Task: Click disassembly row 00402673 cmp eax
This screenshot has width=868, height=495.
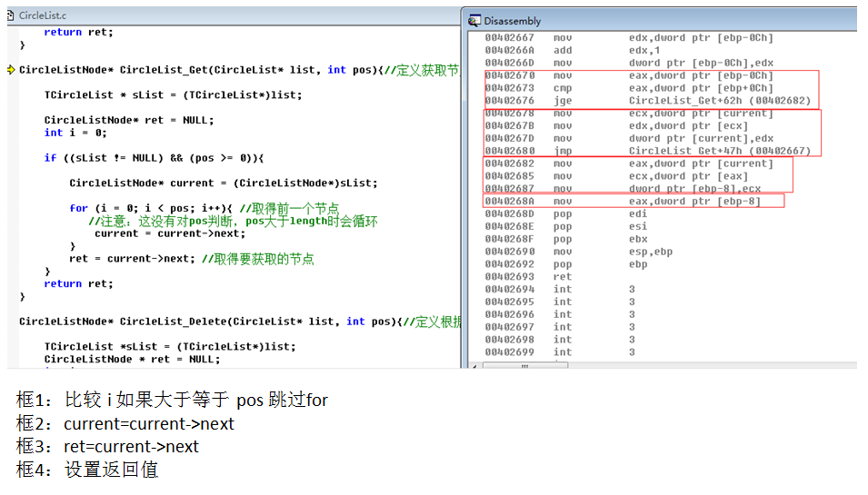Action: 629,88
